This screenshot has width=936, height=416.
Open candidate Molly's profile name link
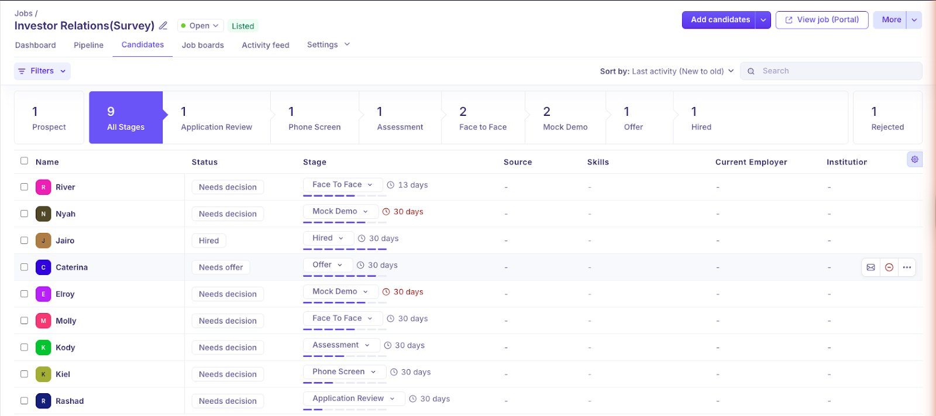tap(66, 321)
